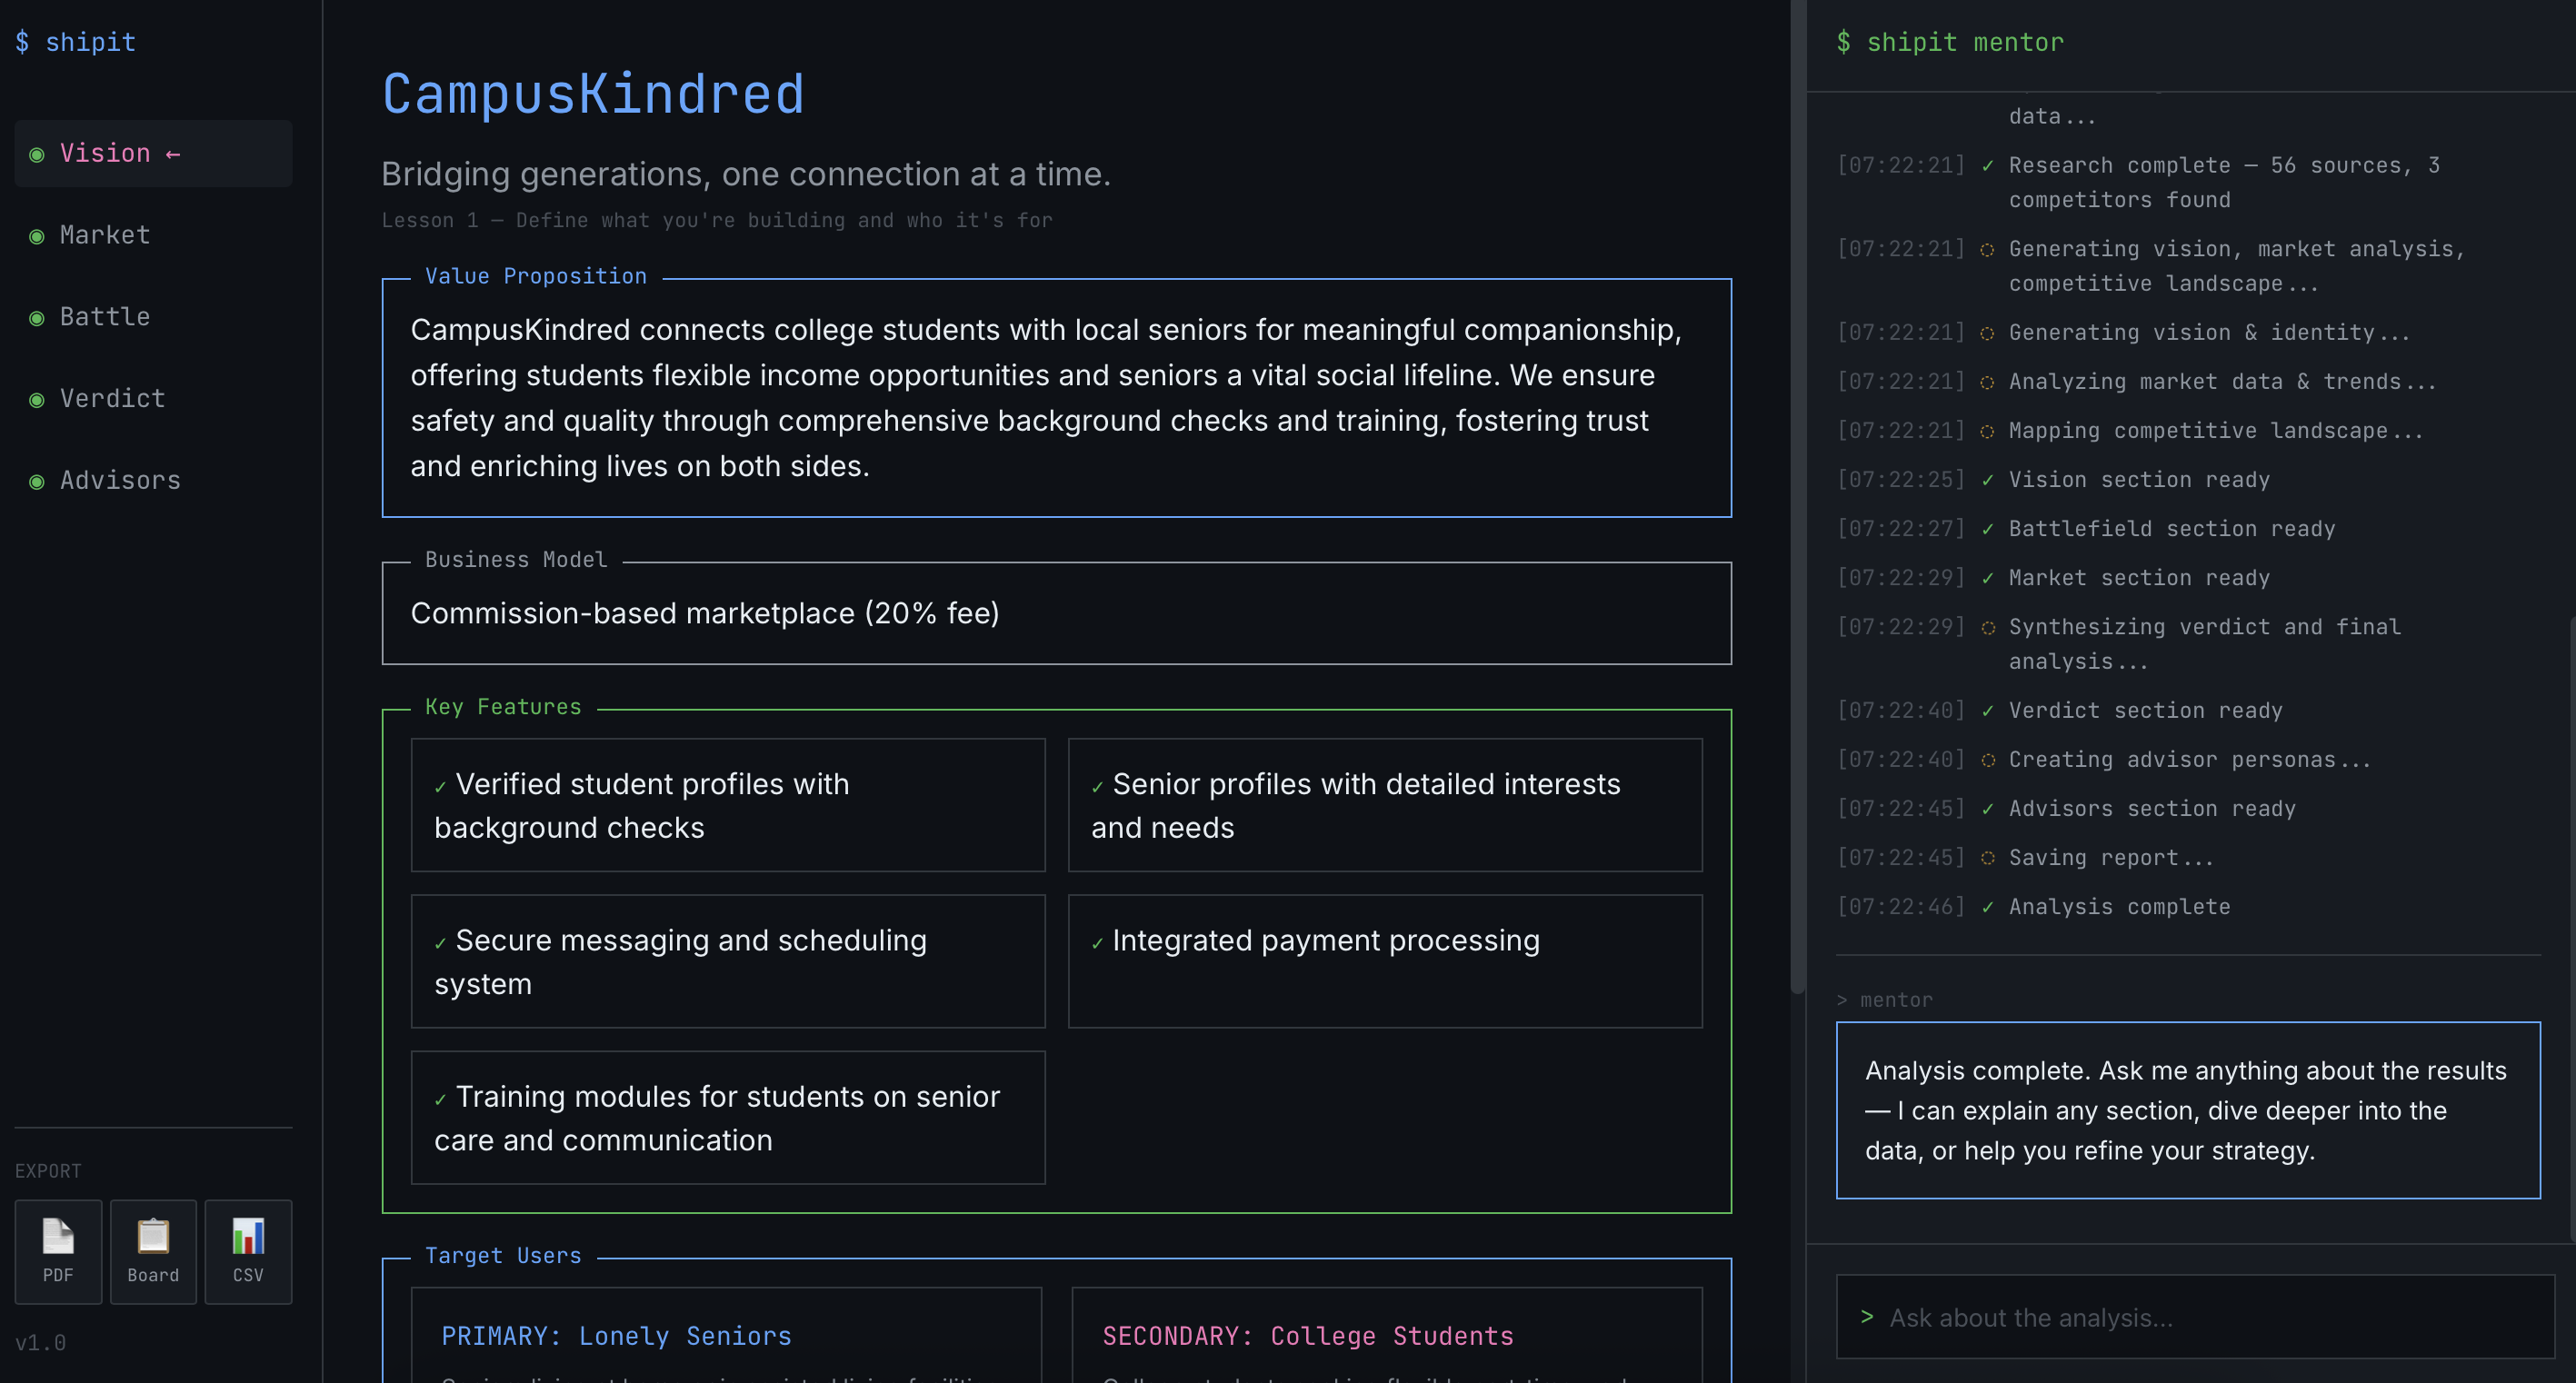The width and height of the screenshot is (2576, 1383).
Task: Click green status dot beside Market
Action: pos(37,236)
